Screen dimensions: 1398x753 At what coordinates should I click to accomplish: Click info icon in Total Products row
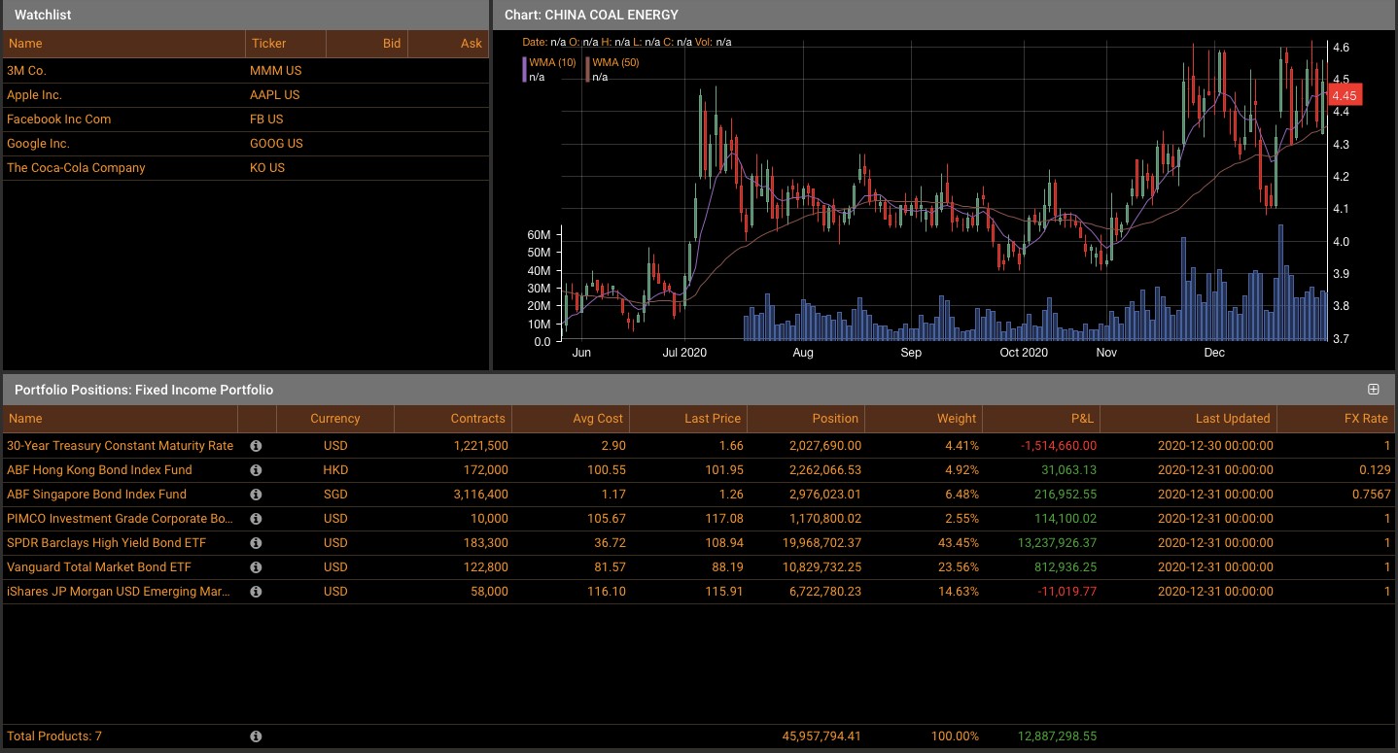click(x=256, y=736)
